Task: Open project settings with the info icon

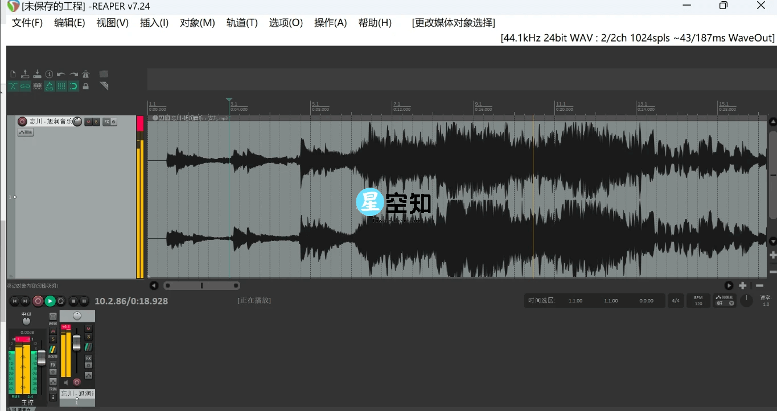Action: pos(49,74)
